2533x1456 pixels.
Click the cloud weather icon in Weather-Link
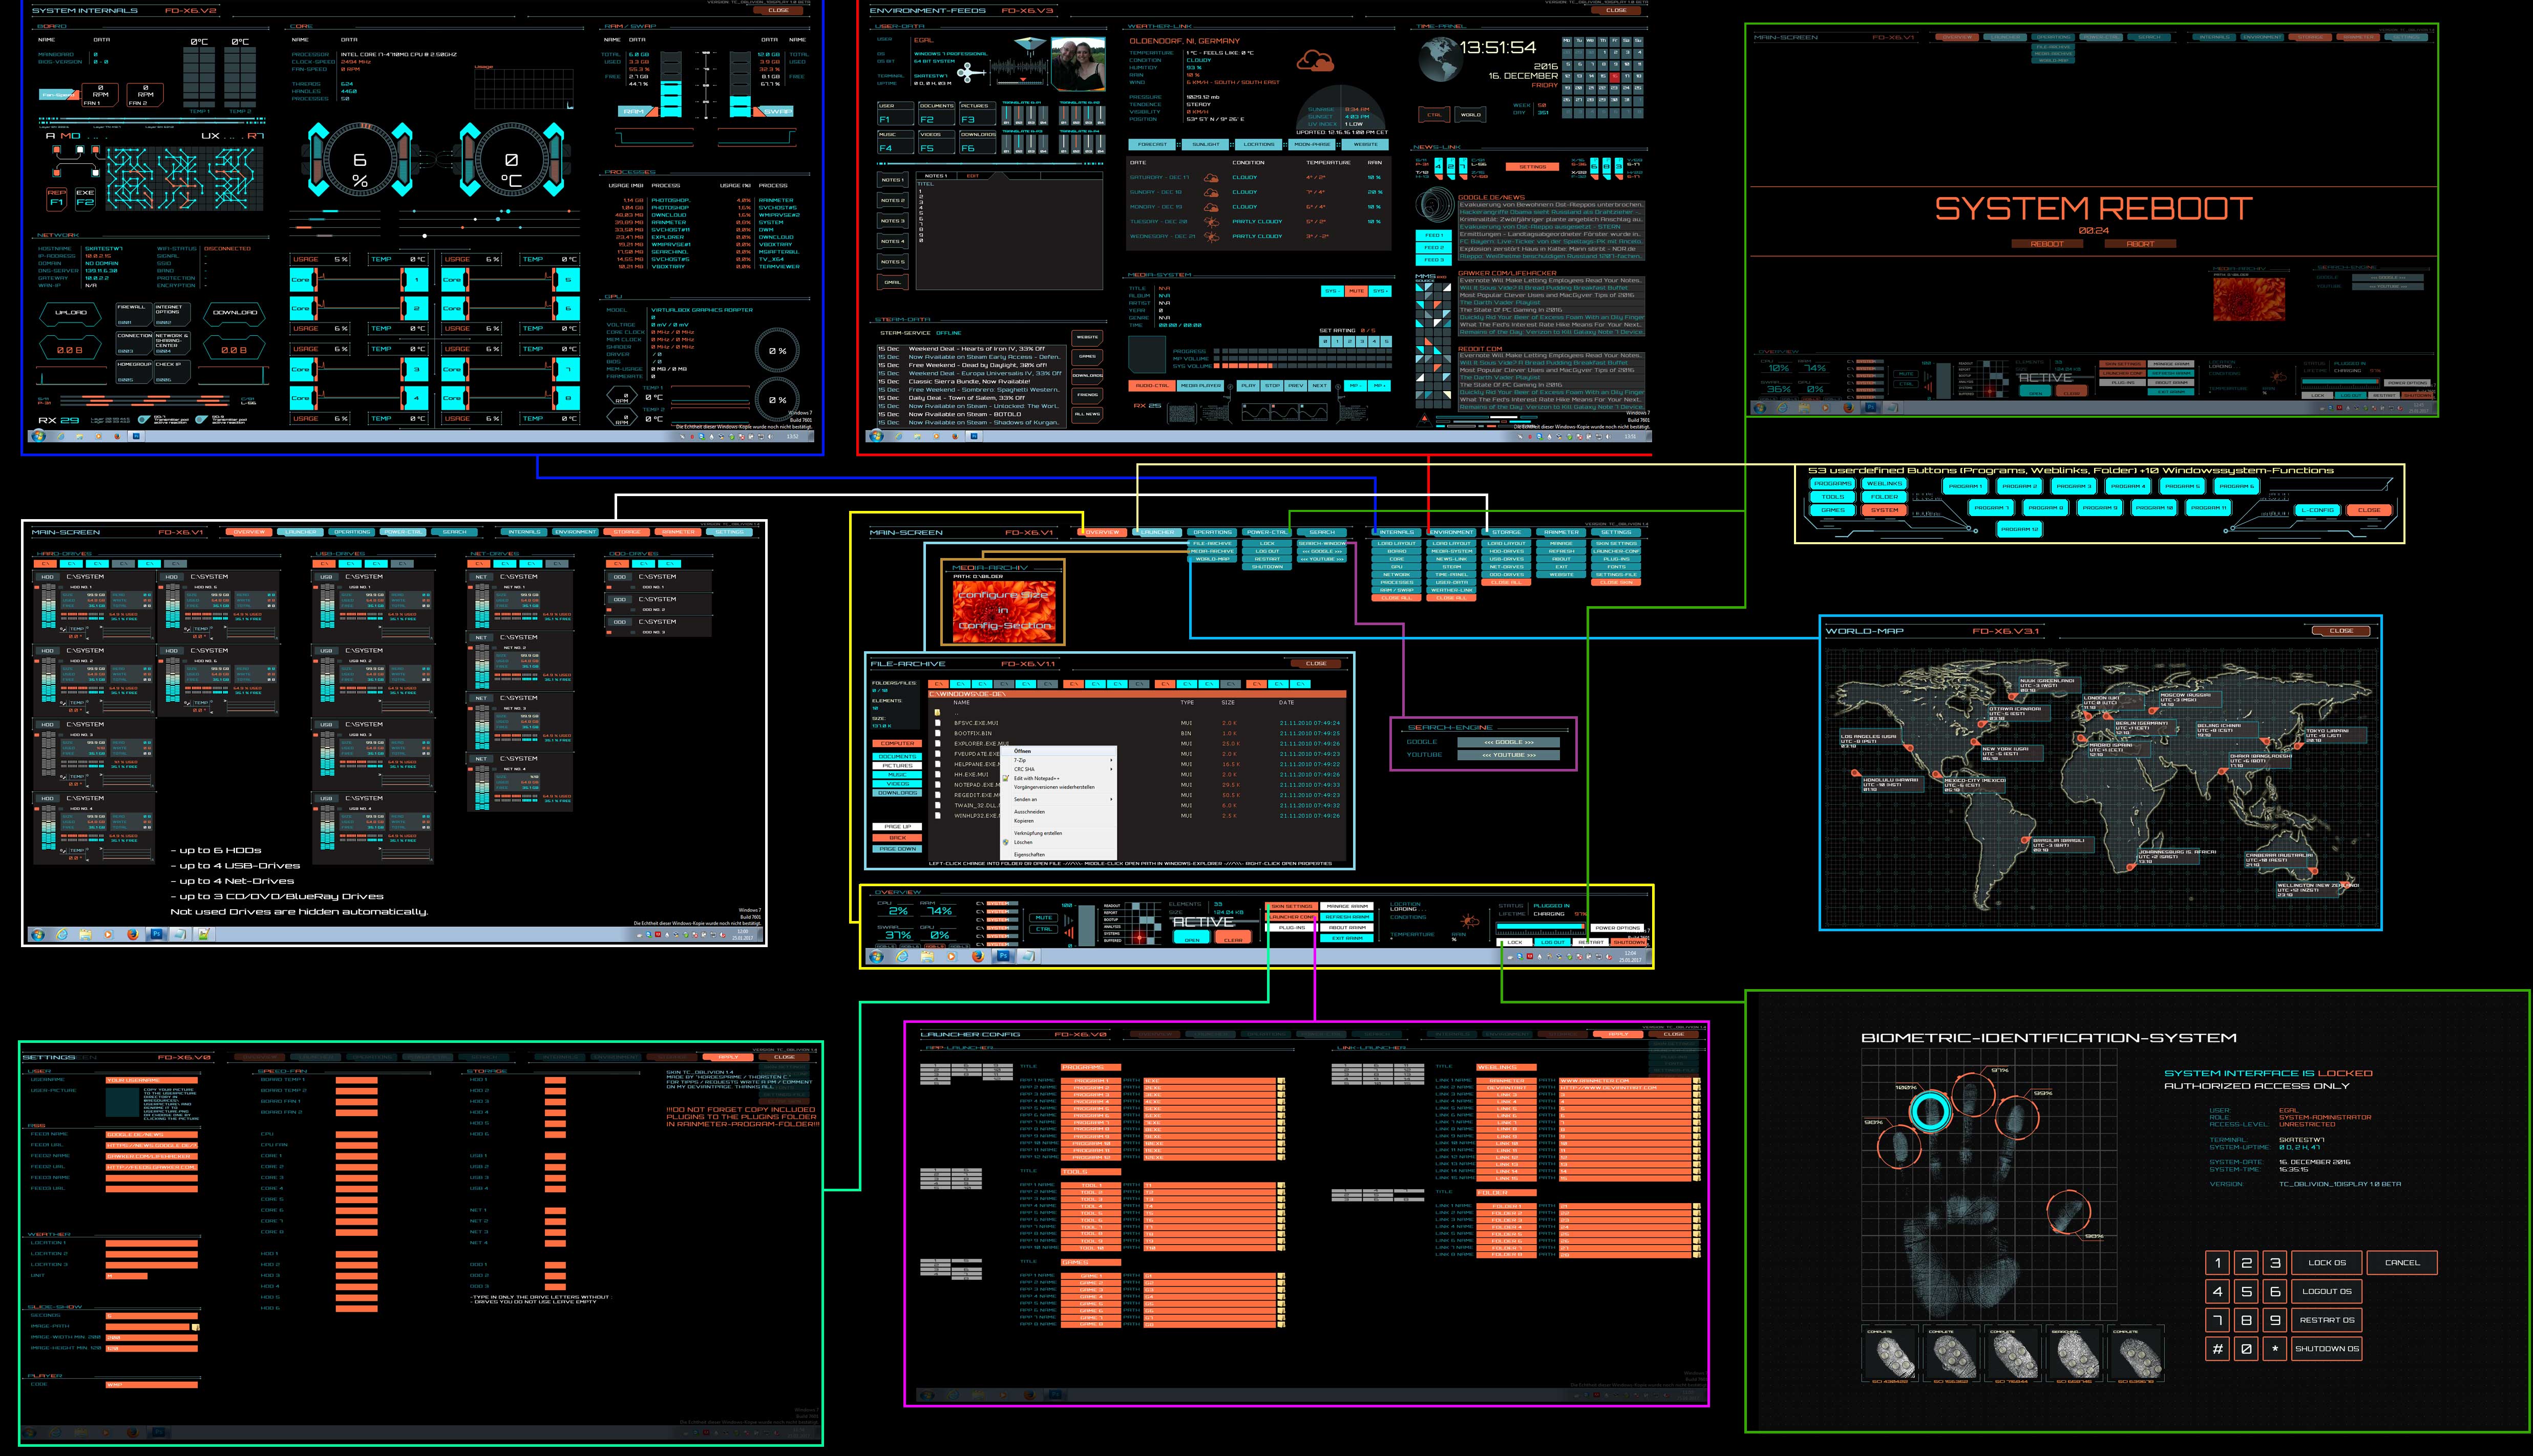pyautogui.click(x=1316, y=60)
